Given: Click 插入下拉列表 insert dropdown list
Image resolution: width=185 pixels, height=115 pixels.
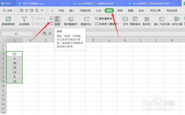Looking at the screenshot, I should pos(162,21).
